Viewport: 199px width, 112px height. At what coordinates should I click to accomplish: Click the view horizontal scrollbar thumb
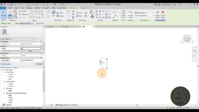137,105
